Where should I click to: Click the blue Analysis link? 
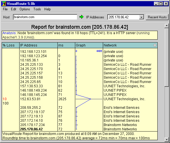(x=9, y=33)
